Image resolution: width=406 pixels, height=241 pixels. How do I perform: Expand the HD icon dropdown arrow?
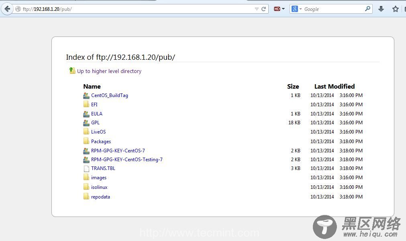(x=283, y=9)
